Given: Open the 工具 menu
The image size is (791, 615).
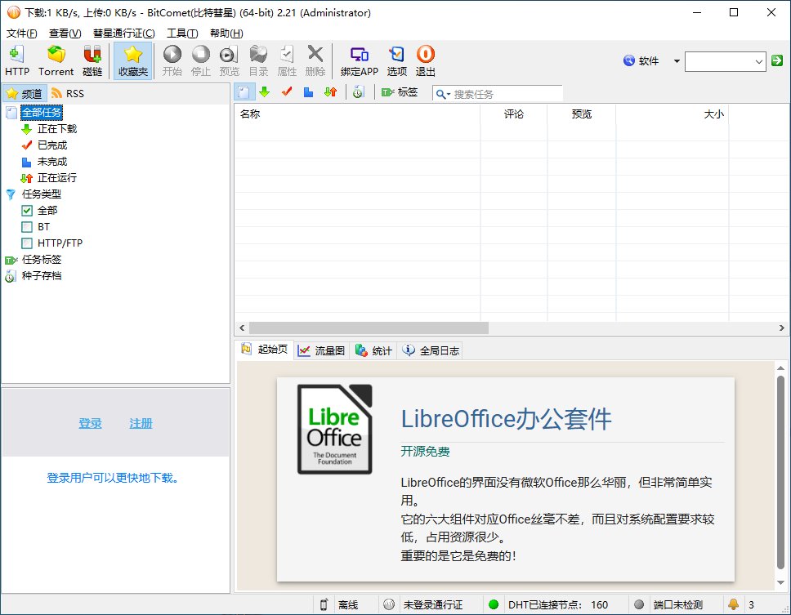Looking at the screenshot, I should click(x=182, y=33).
